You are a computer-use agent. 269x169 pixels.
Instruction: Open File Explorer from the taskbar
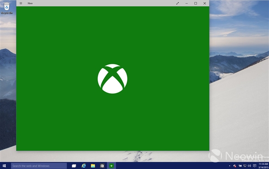(x=93, y=166)
